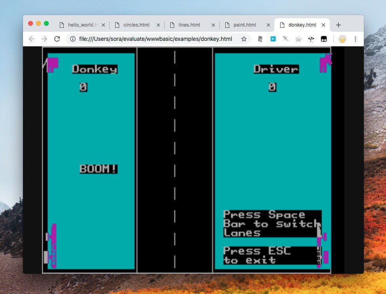Click the BOOM! text

pos(99,169)
